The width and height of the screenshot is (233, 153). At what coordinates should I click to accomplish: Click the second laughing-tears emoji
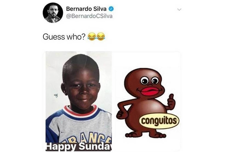(x=101, y=36)
